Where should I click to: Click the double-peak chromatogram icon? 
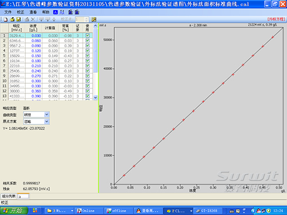[62, 12]
